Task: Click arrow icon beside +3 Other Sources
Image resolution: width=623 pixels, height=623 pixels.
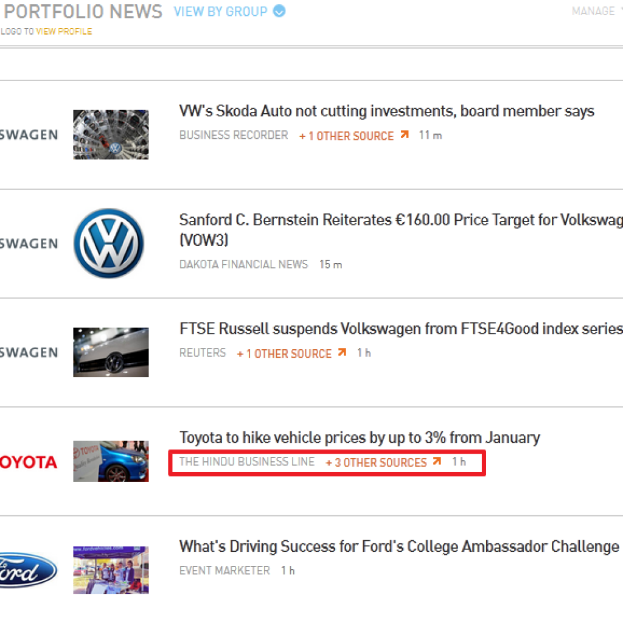Action: pos(437,461)
